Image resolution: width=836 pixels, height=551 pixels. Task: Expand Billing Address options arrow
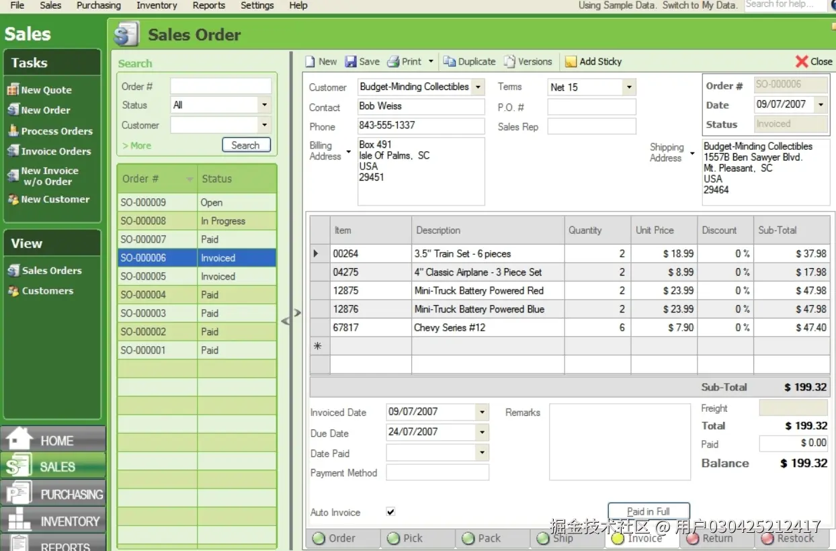tap(348, 152)
